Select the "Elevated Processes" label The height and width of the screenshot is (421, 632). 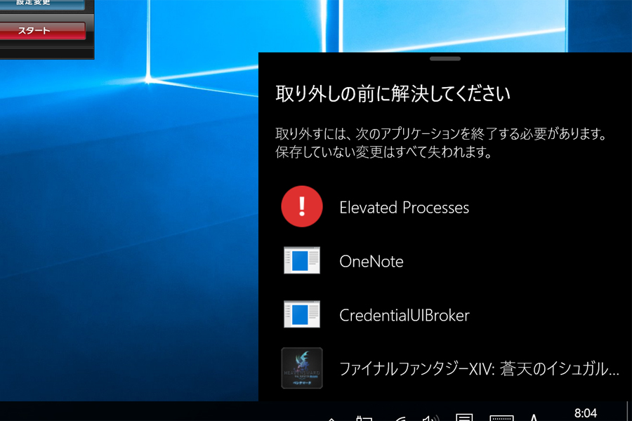point(404,208)
